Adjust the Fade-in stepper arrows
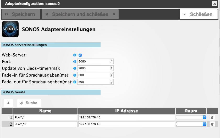 coord(111,75)
